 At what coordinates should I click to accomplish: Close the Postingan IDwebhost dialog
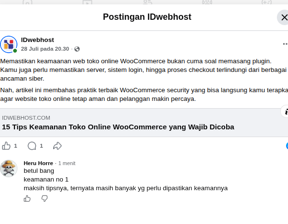tap(284, 17)
